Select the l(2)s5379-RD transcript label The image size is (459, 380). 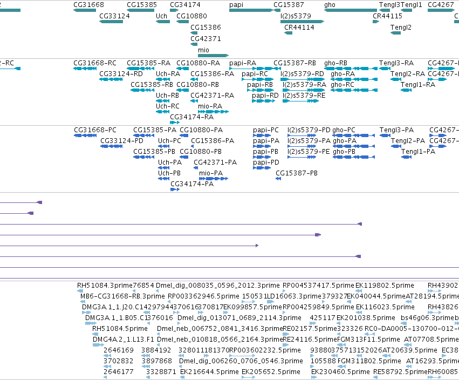click(x=302, y=74)
